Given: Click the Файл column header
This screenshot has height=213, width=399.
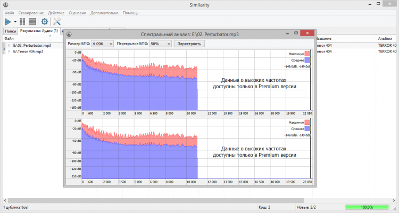Looking at the screenshot, I should pos(9,39).
